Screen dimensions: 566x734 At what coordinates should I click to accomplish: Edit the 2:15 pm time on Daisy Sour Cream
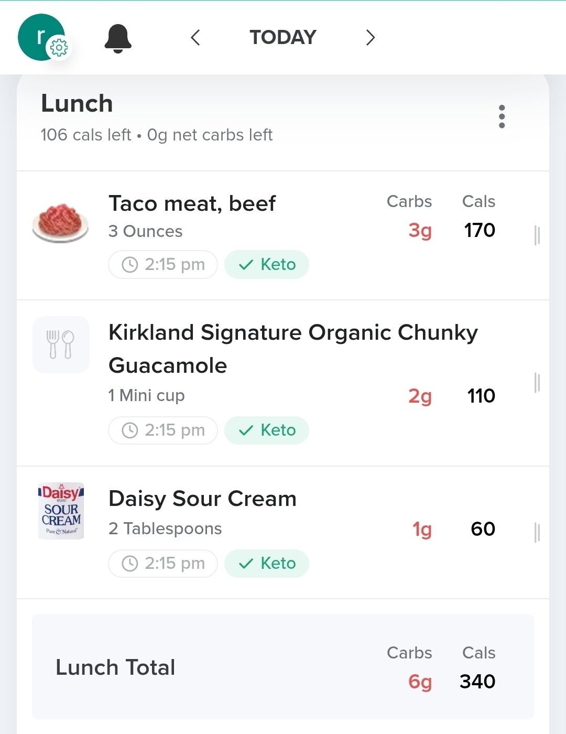(163, 563)
